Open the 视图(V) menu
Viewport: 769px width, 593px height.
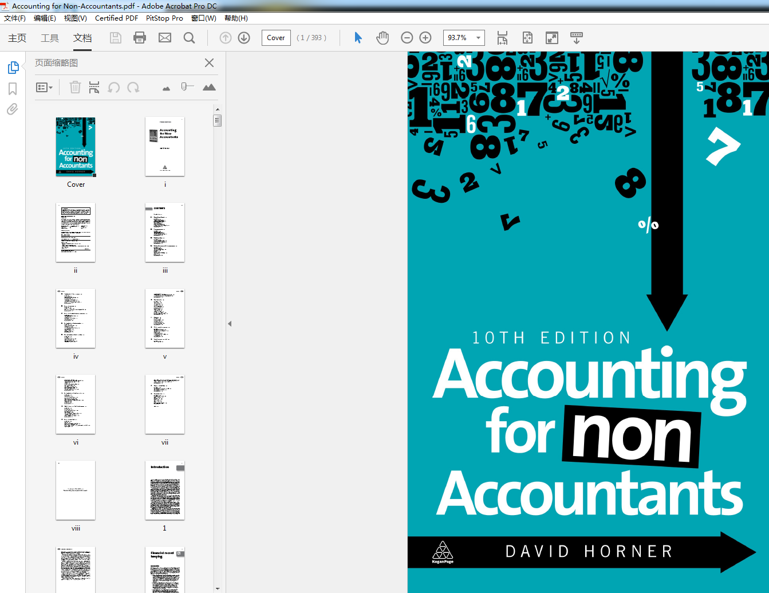tap(75, 18)
